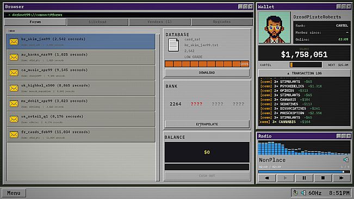Screen dimensions: 354x199
Task: Select the fr_cards_feb99 envelope icon
Action: click(x=14, y=134)
